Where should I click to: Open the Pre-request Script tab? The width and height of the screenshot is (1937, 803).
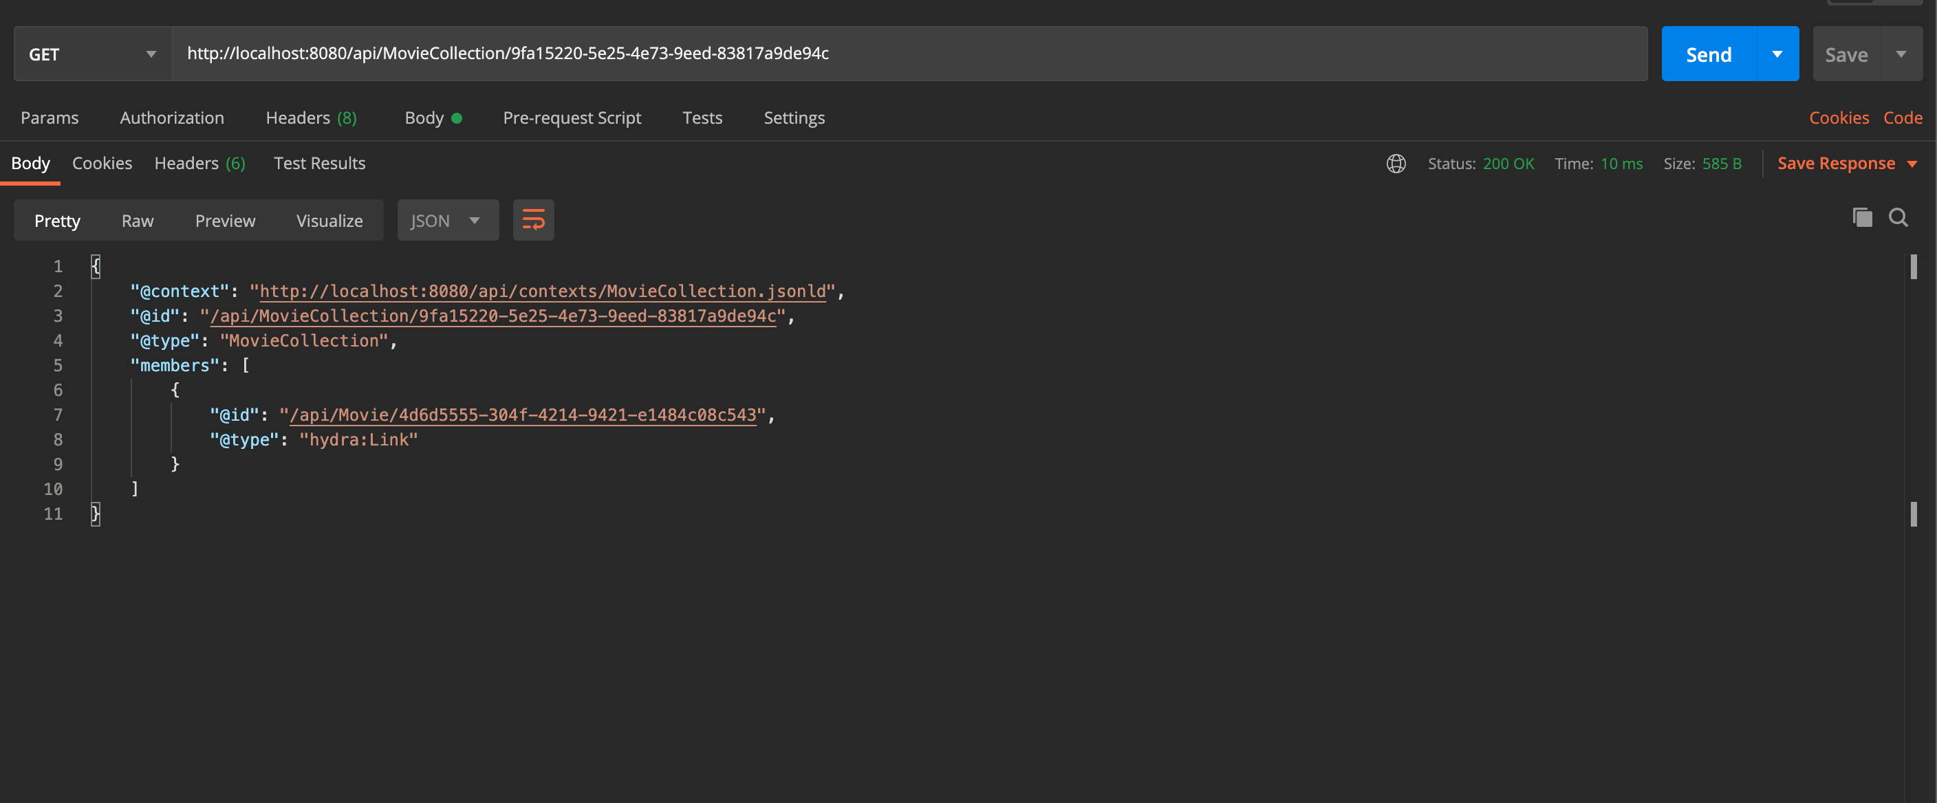(572, 118)
